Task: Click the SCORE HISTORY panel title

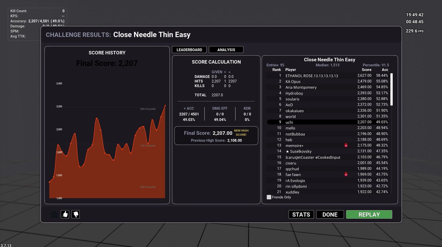Action: tap(107, 53)
